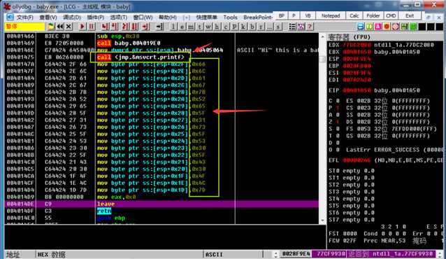Click the Calc button
The image size is (446, 259).
click(x=354, y=16)
